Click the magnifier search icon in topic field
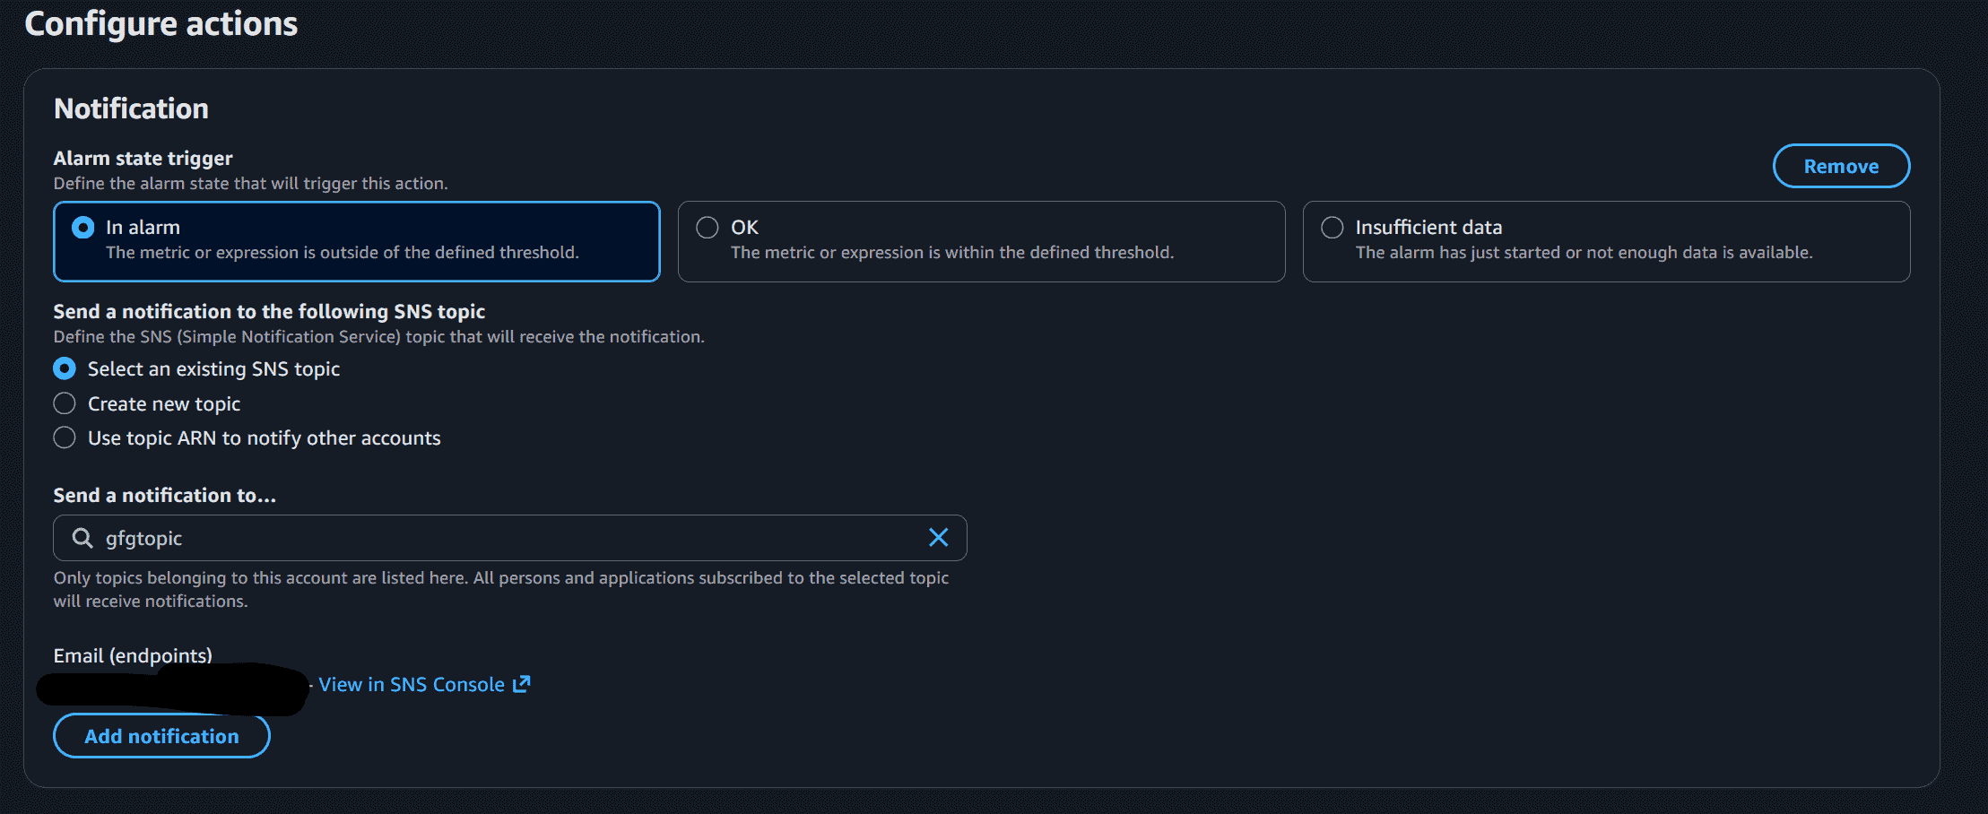The image size is (1988, 814). point(82,538)
